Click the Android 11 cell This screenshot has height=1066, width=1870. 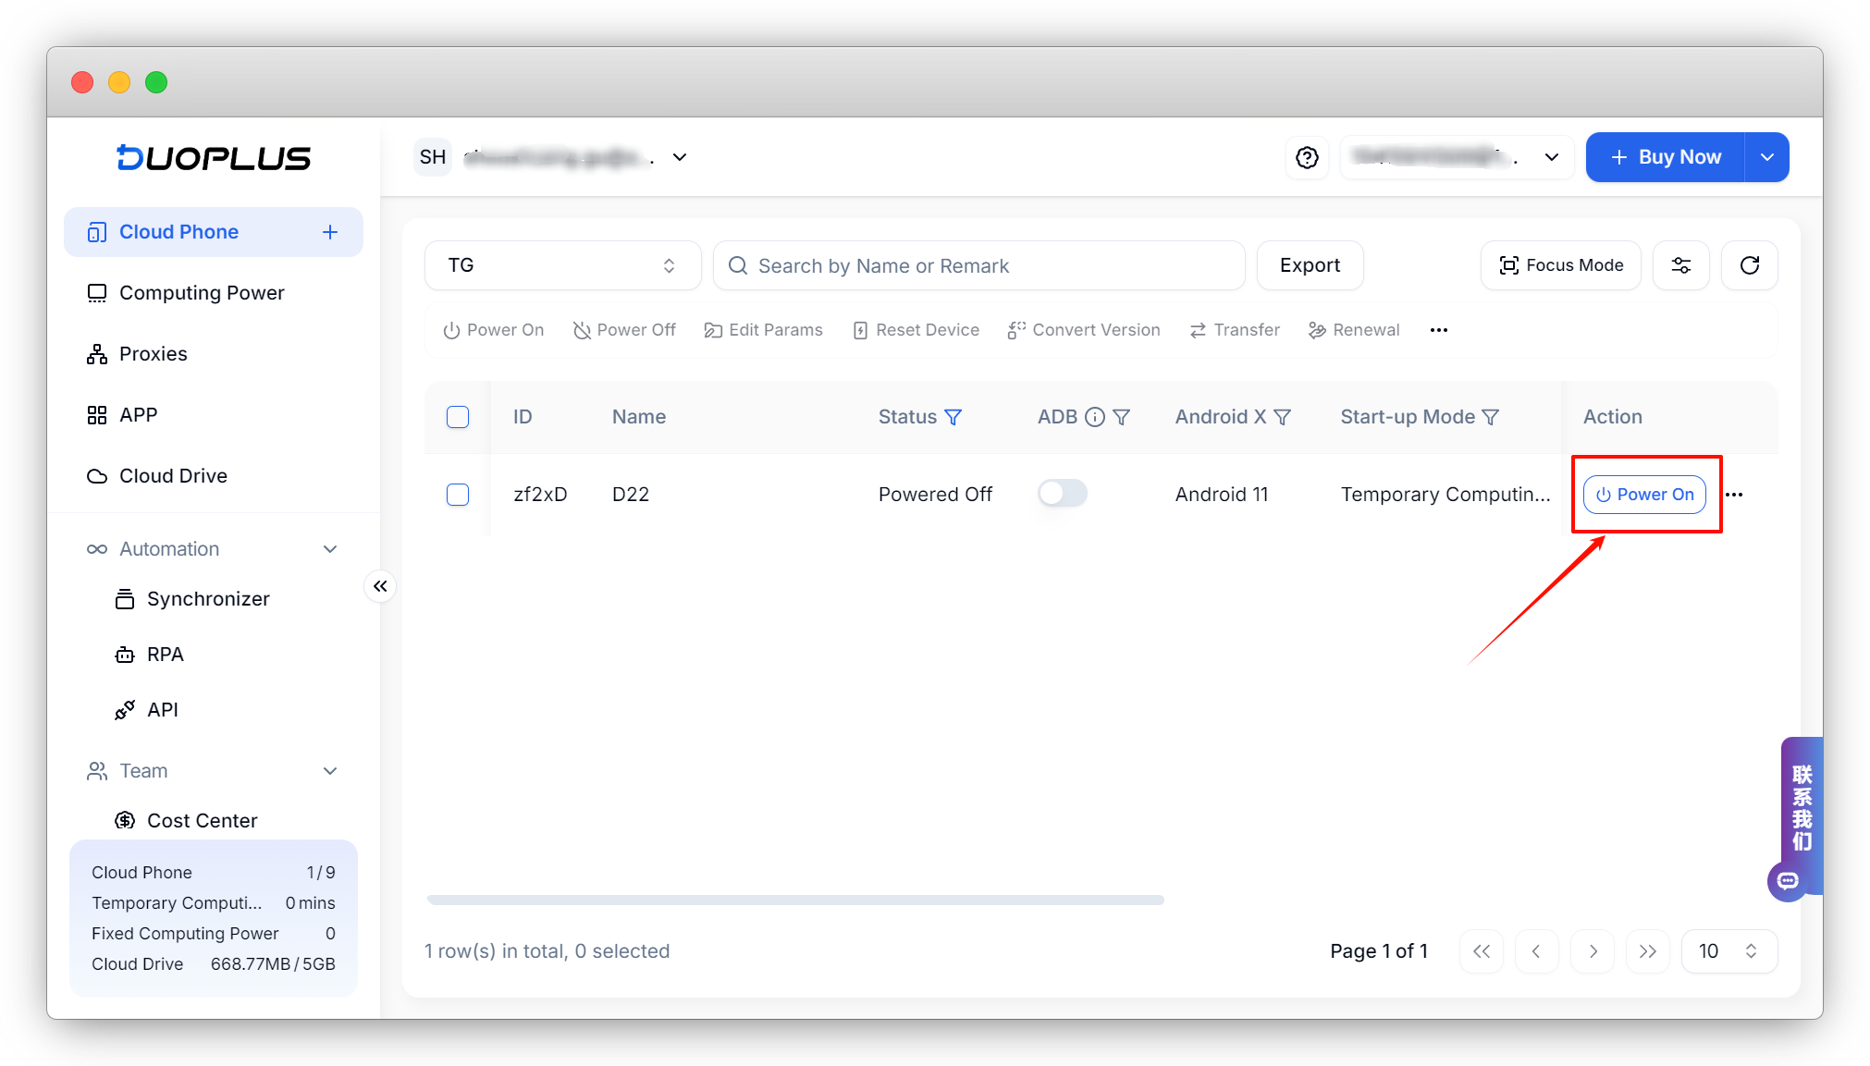click(1222, 495)
